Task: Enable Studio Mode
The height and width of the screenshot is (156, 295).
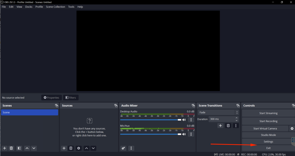Action: click(268, 135)
